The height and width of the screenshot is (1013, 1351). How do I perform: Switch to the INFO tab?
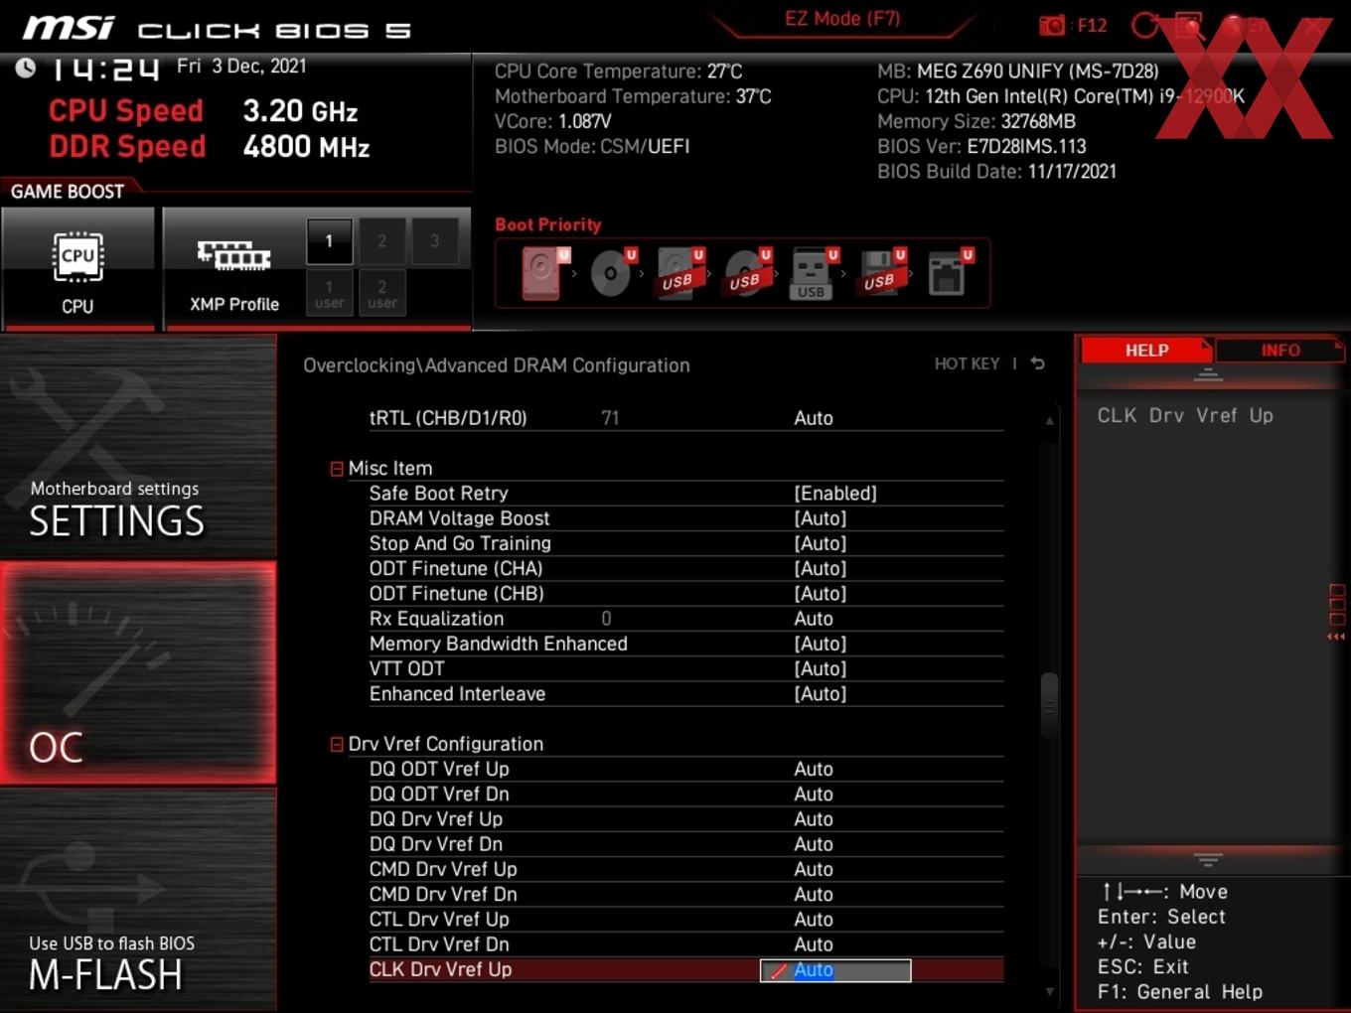(x=1280, y=351)
